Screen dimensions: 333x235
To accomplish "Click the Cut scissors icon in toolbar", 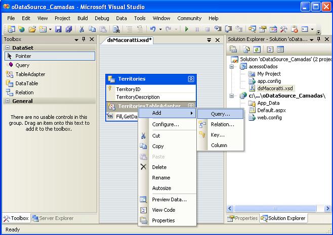I will tap(81, 29).
